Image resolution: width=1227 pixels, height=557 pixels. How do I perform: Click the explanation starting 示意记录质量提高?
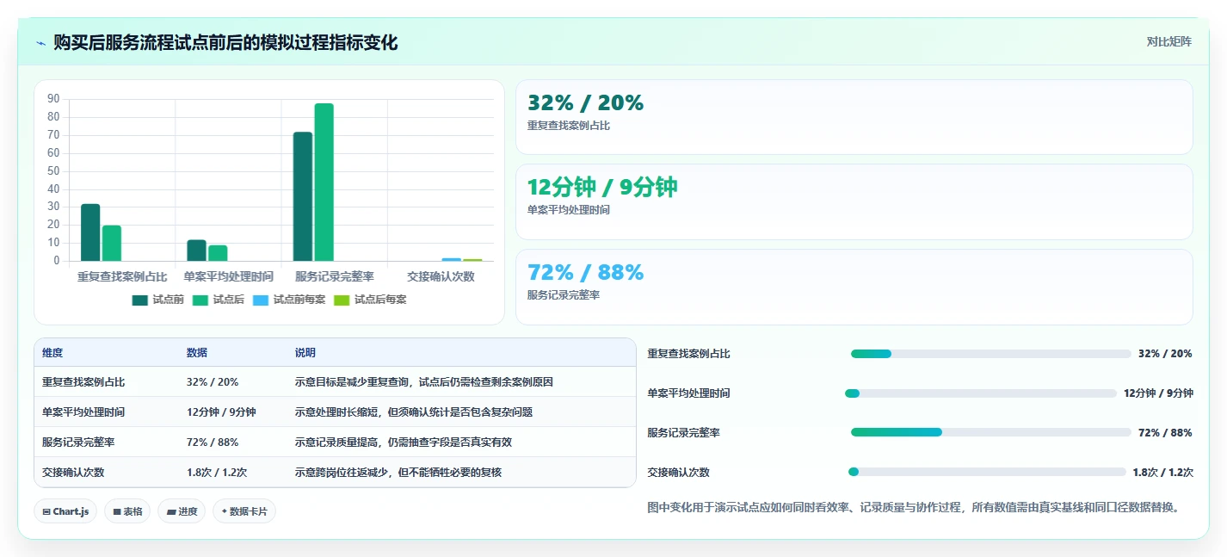point(404,442)
